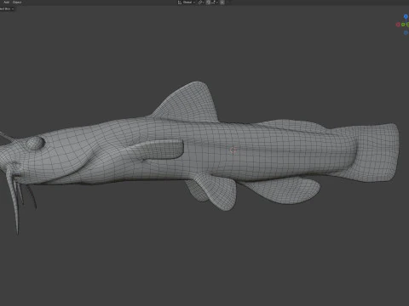Toggle the snap magnet icon
Image resolution: width=409 pixels, height=306 pixels.
click(208, 3)
